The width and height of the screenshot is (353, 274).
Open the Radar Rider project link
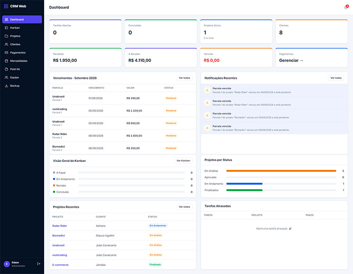(x=60, y=225)
